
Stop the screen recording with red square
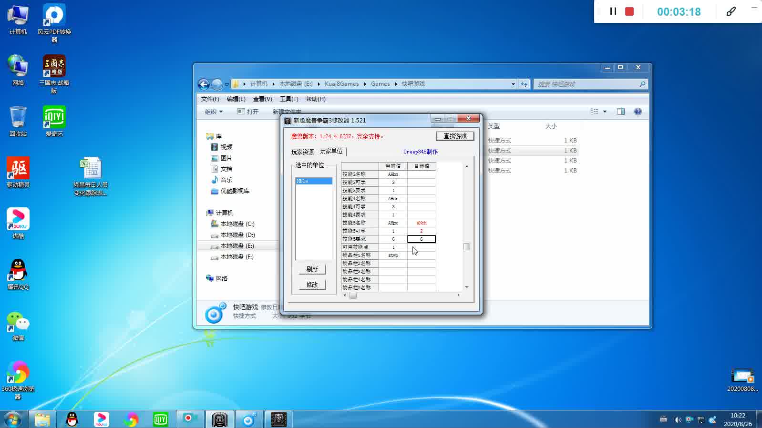(629, 11)
